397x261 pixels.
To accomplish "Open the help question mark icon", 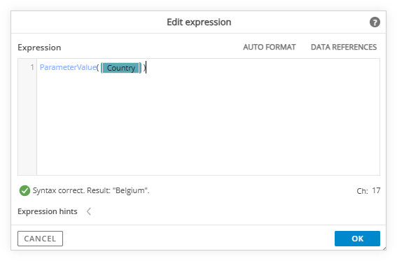I will (x=375, y=22).
